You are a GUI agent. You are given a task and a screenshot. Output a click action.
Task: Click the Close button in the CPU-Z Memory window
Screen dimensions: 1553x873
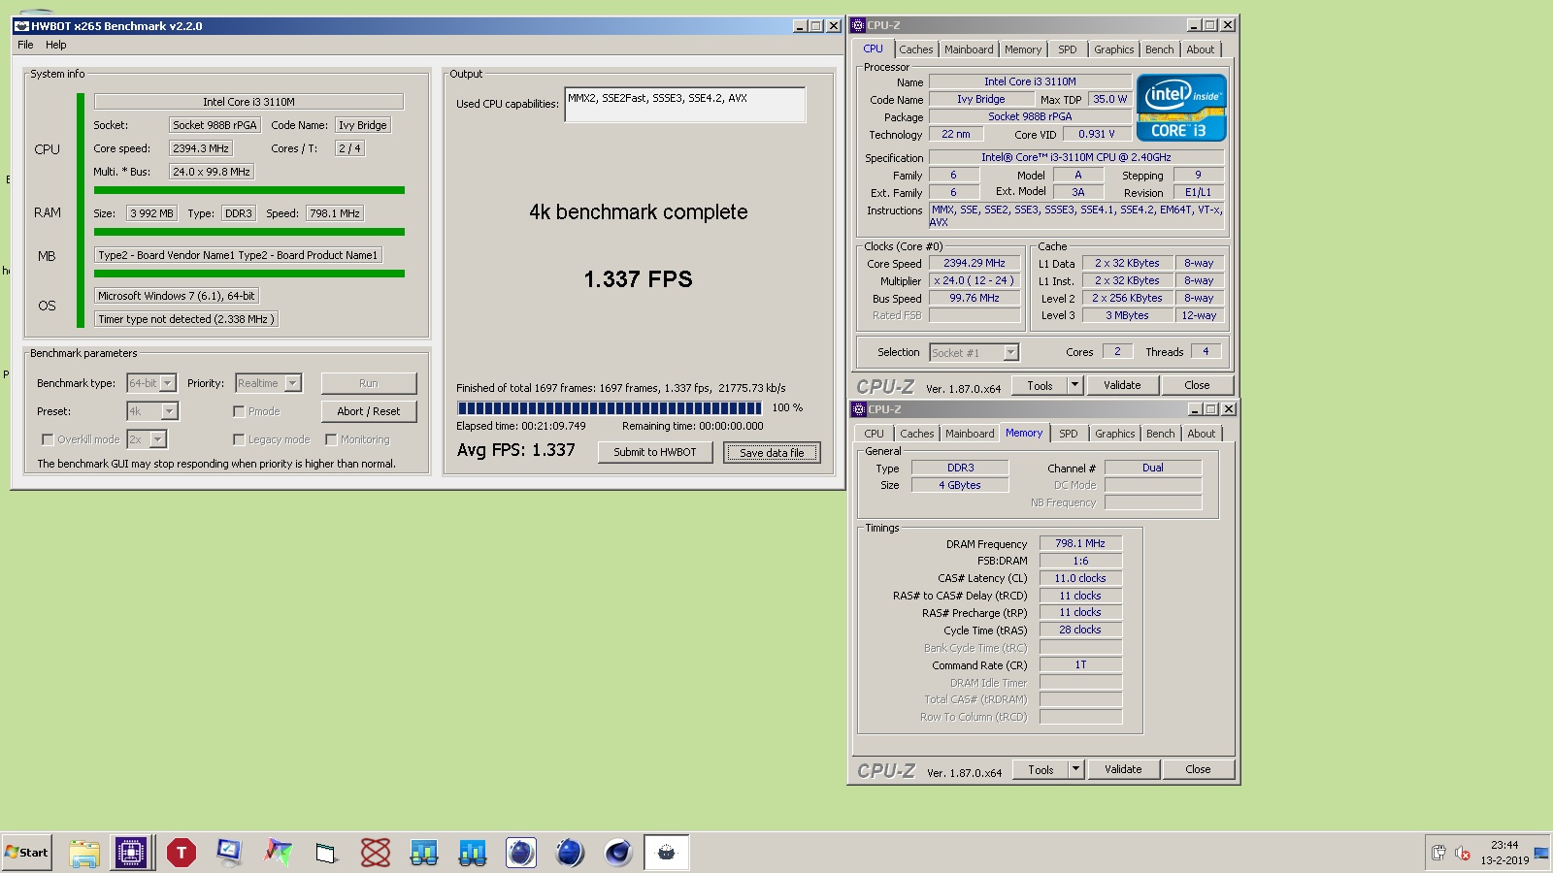tap(1198, 769)
